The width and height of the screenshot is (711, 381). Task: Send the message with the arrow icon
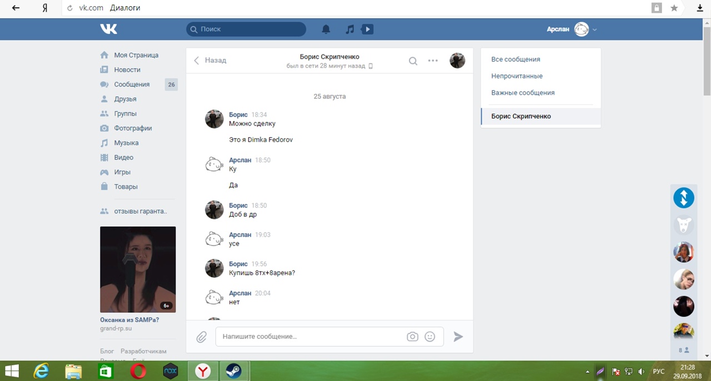click(458, 337)
